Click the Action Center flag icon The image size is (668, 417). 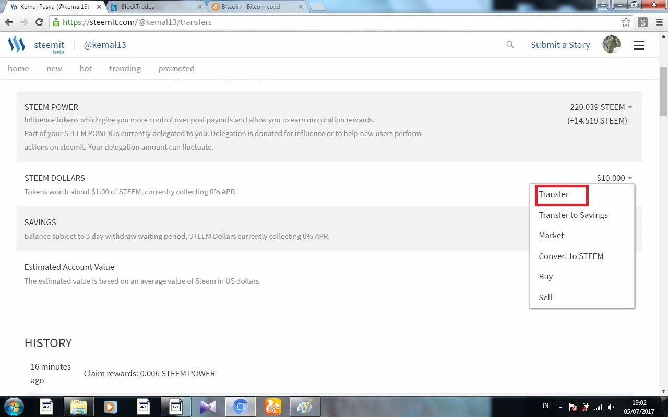click(x=573, y=407)
